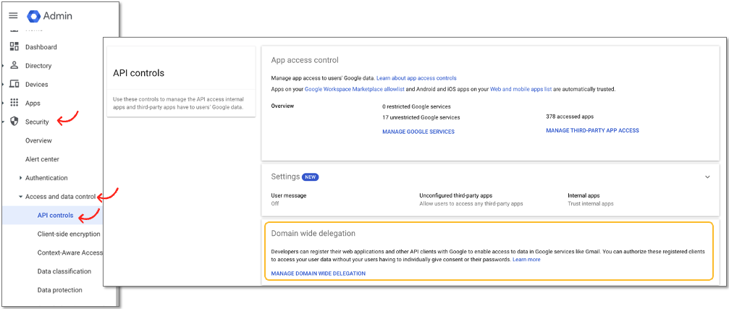The width and height of the screenshot is (729, 309).
Task: Click 0 restricted Google services text
Action: coord(416,106)
